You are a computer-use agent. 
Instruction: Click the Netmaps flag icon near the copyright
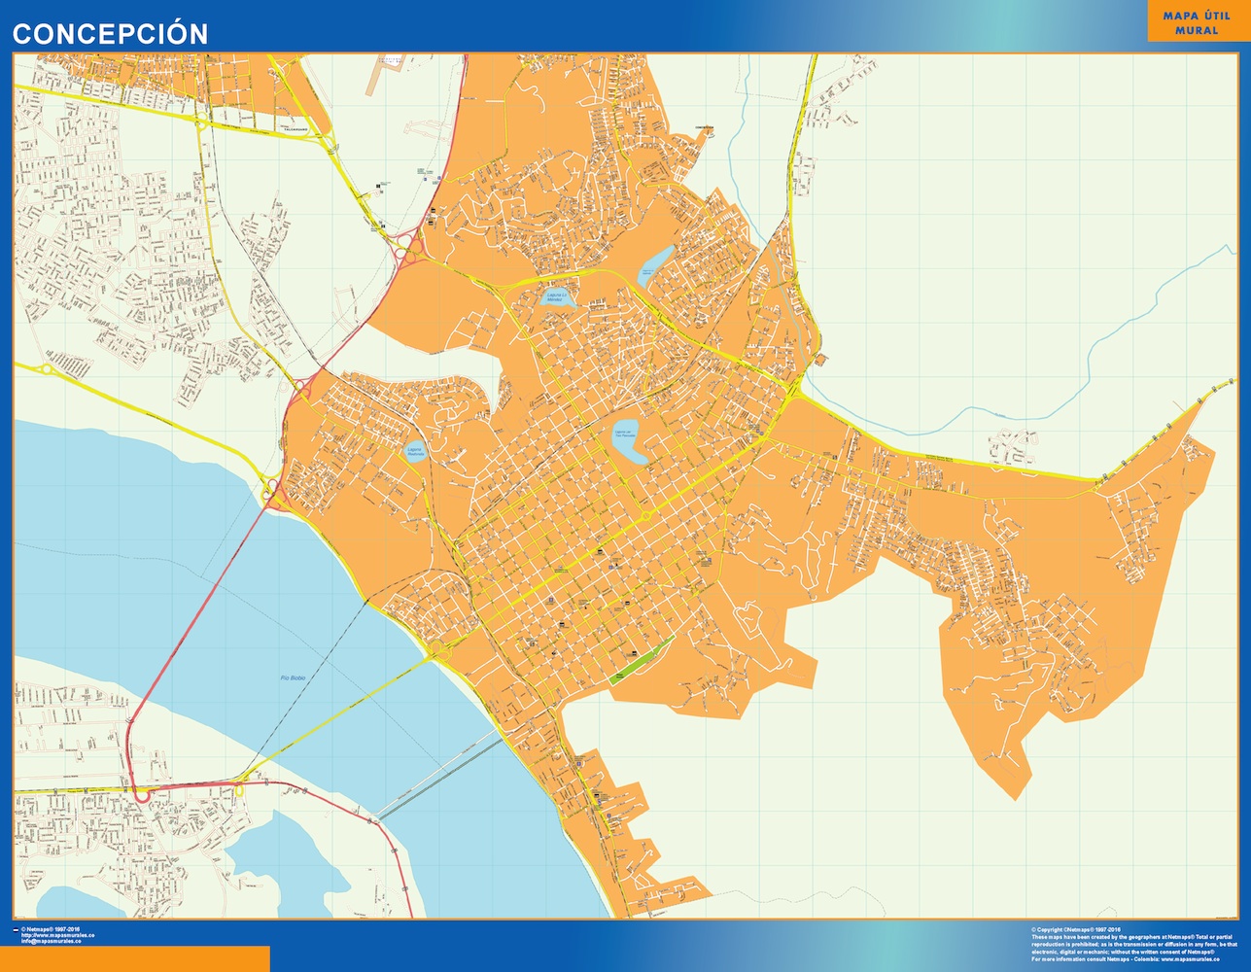coord(14,929)
